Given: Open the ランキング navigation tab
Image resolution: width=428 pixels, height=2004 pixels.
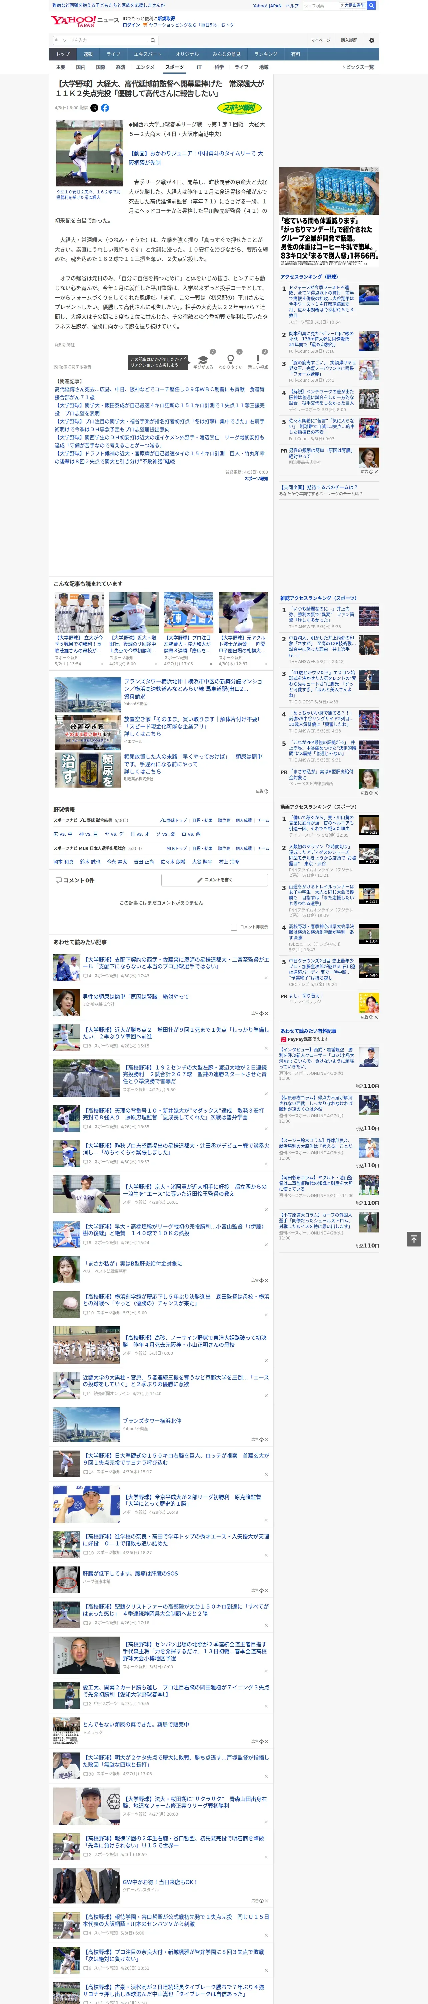Looking at the screenshot, I should click(266, 54).
